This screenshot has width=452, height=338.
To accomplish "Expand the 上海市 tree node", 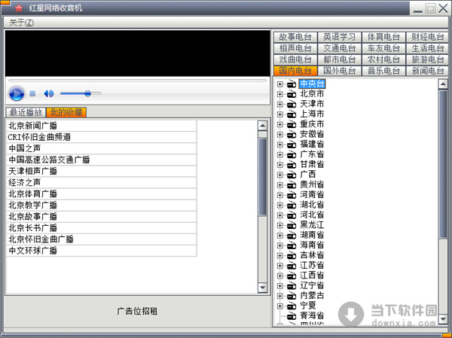I will [279, 114].
